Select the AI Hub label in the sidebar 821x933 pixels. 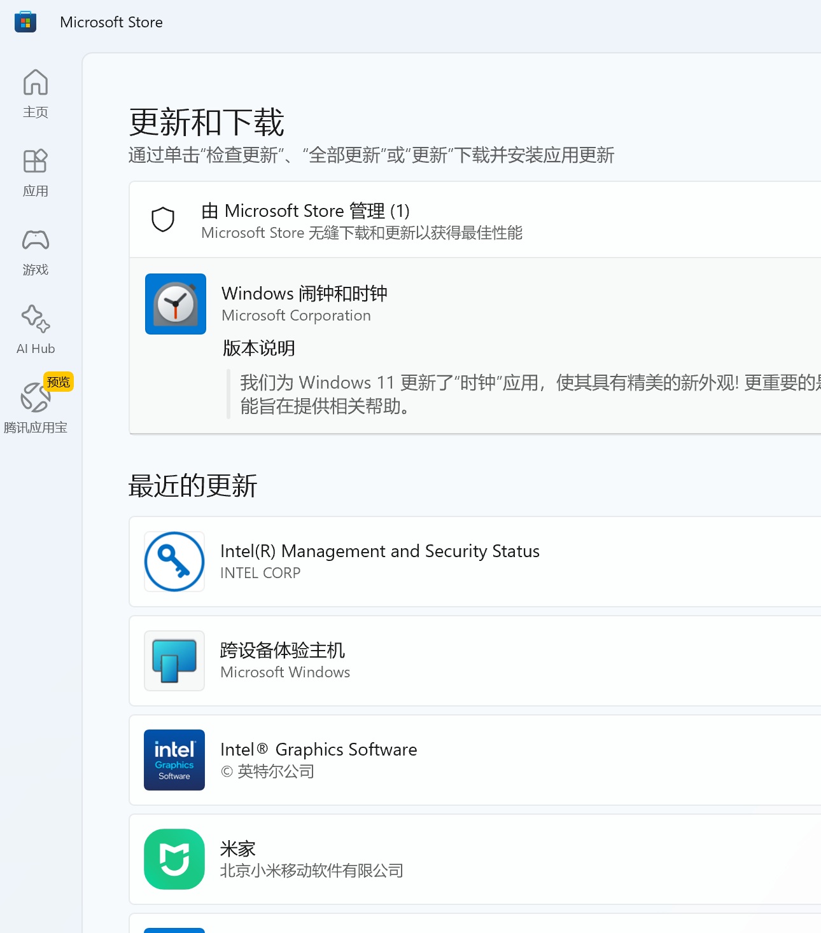pyautogui.click(x=36, y=349)
